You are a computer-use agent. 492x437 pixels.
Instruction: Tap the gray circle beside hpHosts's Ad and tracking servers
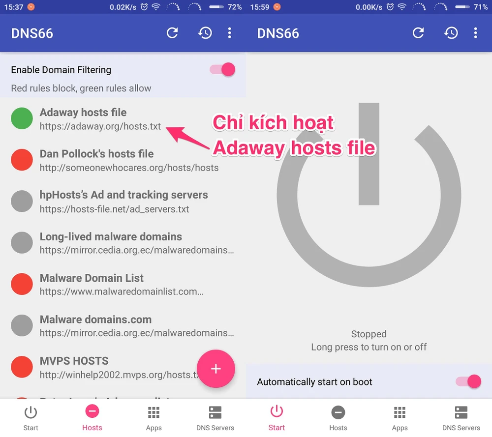pyautogui.click(x=22, y=202)
